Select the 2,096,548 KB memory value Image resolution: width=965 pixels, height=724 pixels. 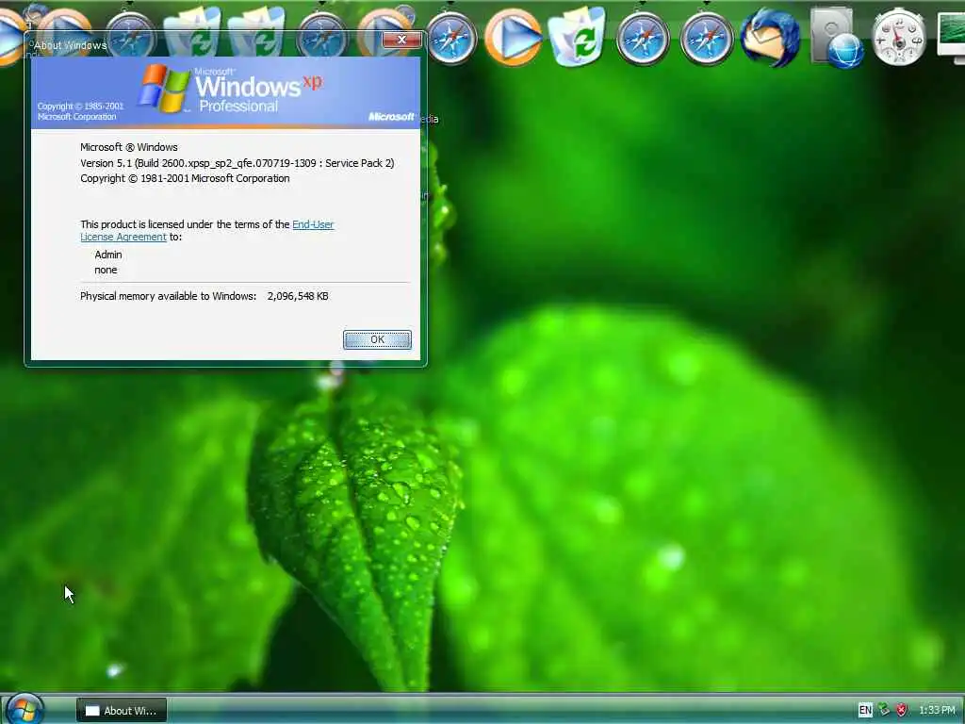[298, 296]
